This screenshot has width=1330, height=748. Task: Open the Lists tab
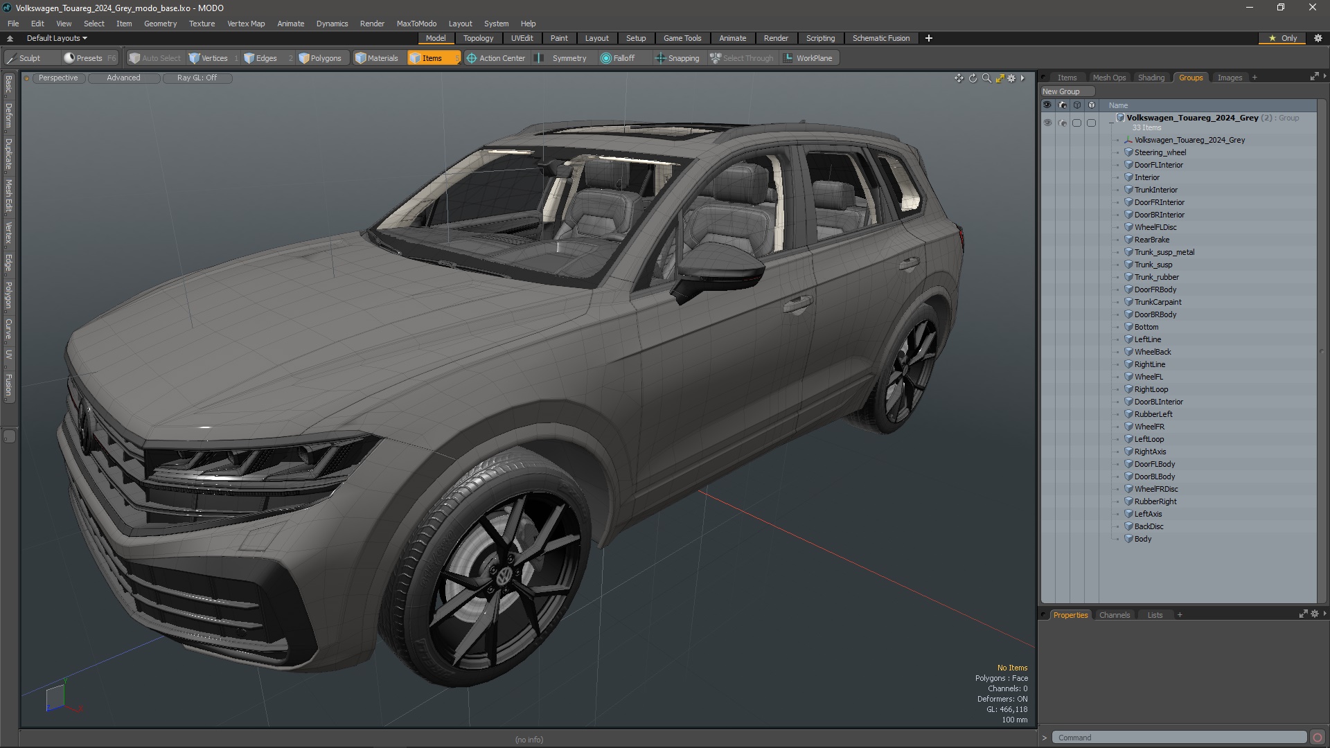(1155, 615)
